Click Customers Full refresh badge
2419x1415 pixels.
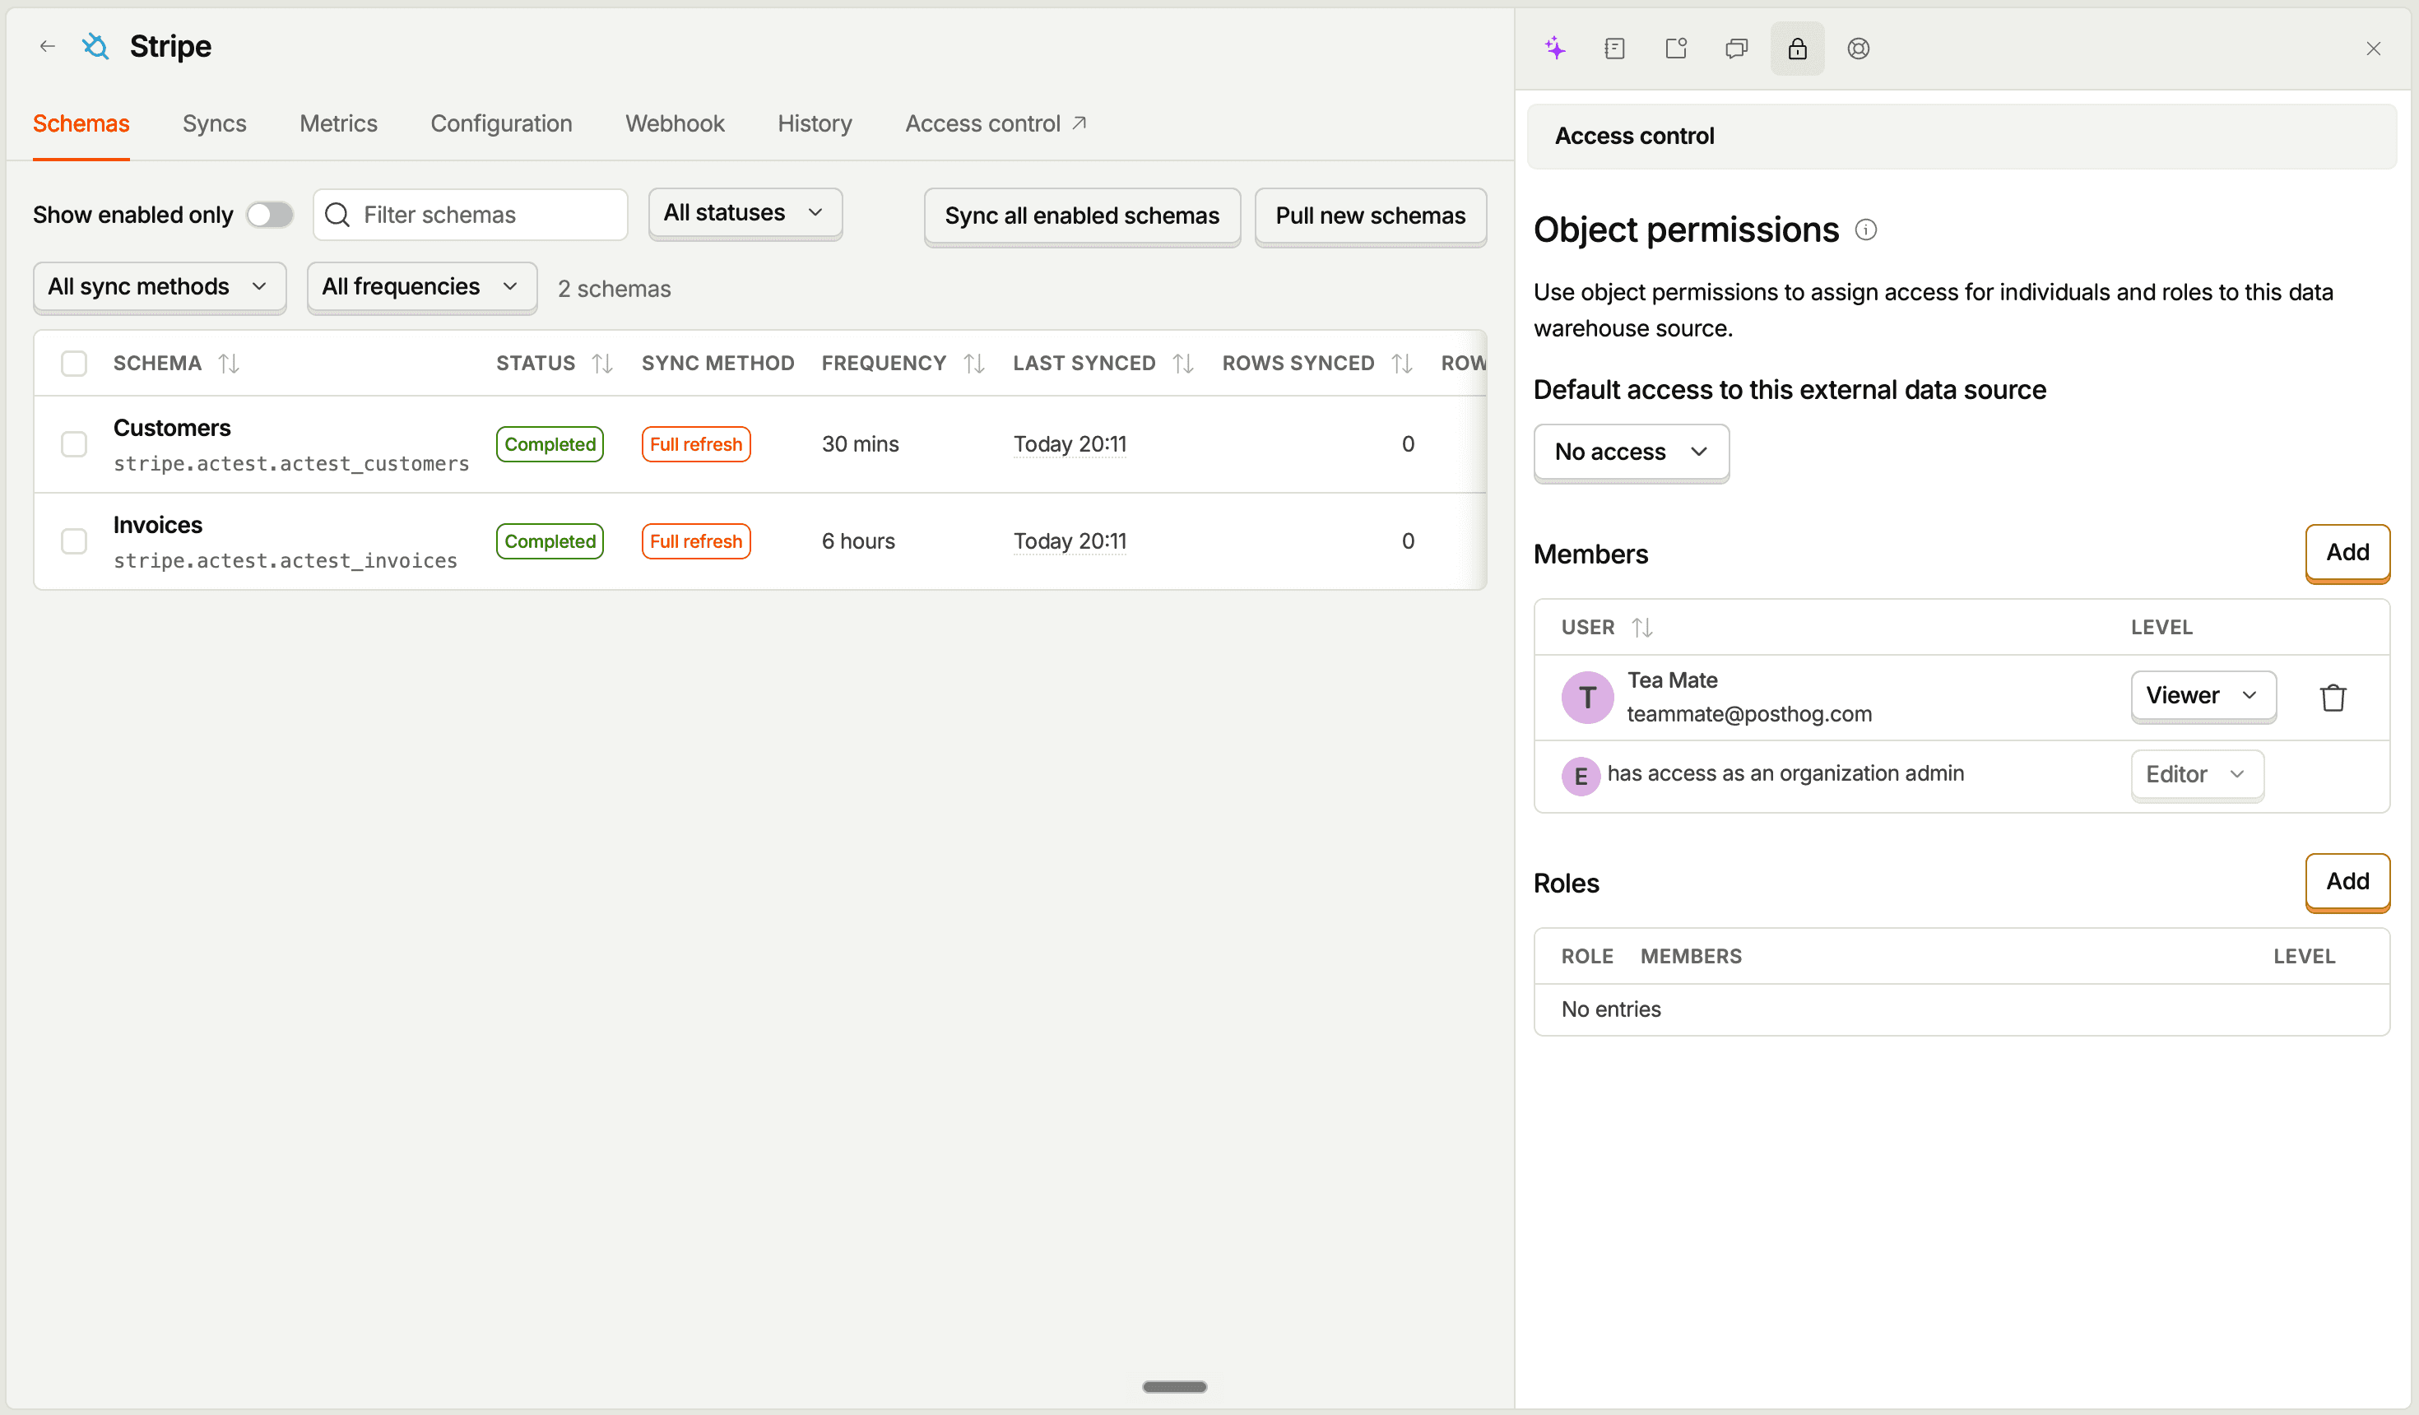pyautogui.click(x=696, y=444)
